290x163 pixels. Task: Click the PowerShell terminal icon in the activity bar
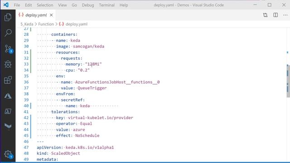pyautogui.click(x=8, y=111)
